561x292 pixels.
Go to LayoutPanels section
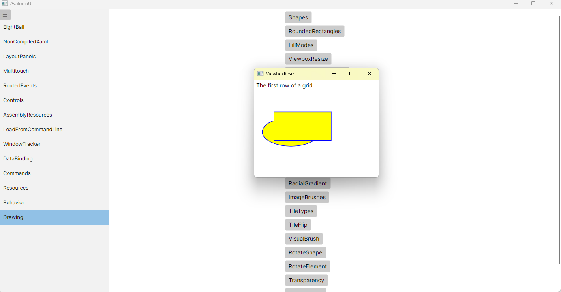(x=54, y=57)
